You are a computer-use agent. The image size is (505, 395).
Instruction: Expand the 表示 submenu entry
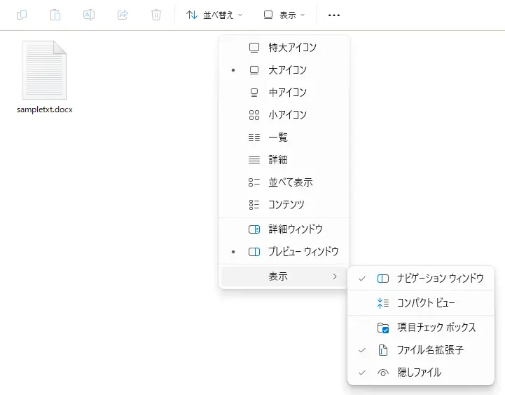(x=284, y=276)
